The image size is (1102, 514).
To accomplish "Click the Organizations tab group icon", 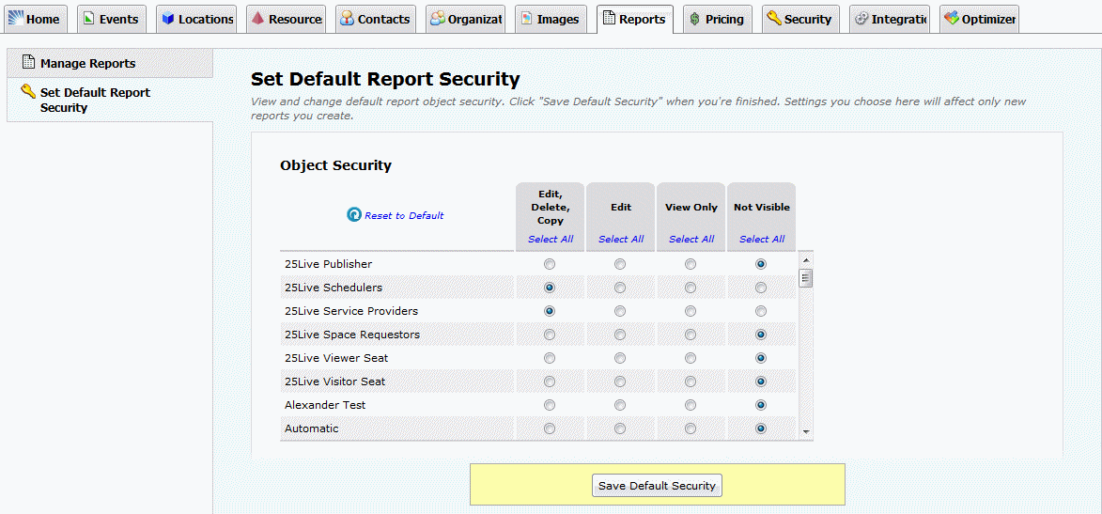I will [x=437, y=18].
